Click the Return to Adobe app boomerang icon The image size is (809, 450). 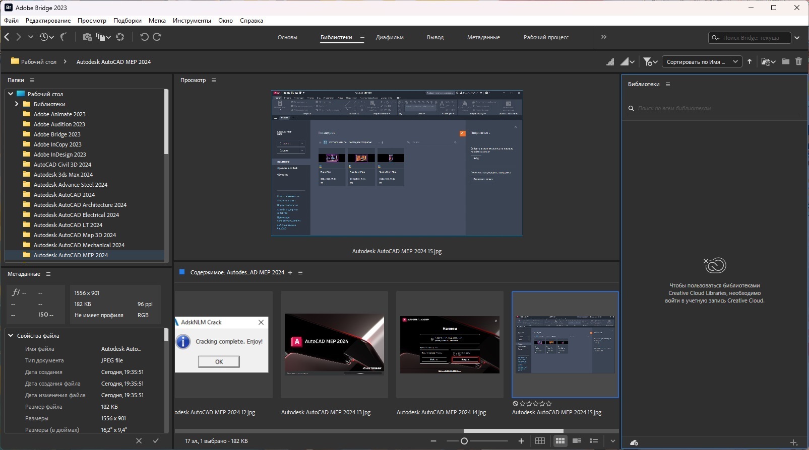63,37
